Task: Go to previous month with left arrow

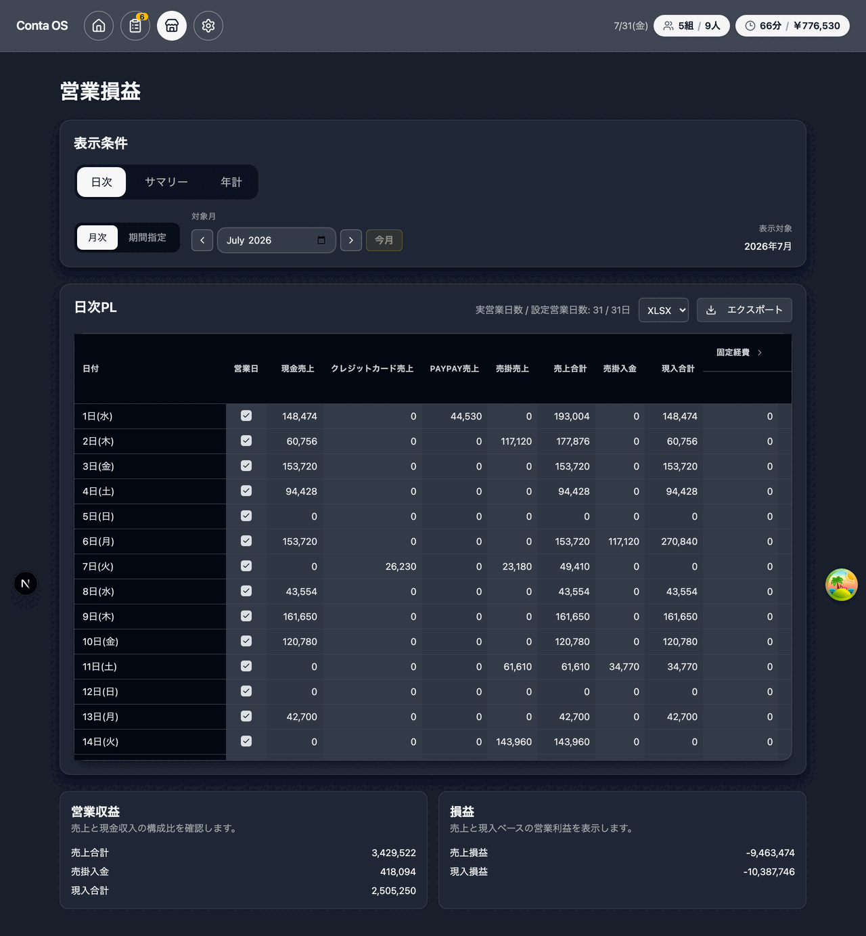Action: tap(202, 240)
